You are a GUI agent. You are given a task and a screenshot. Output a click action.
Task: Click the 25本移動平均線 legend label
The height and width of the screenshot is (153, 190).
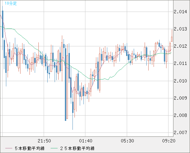pos(77,148)
